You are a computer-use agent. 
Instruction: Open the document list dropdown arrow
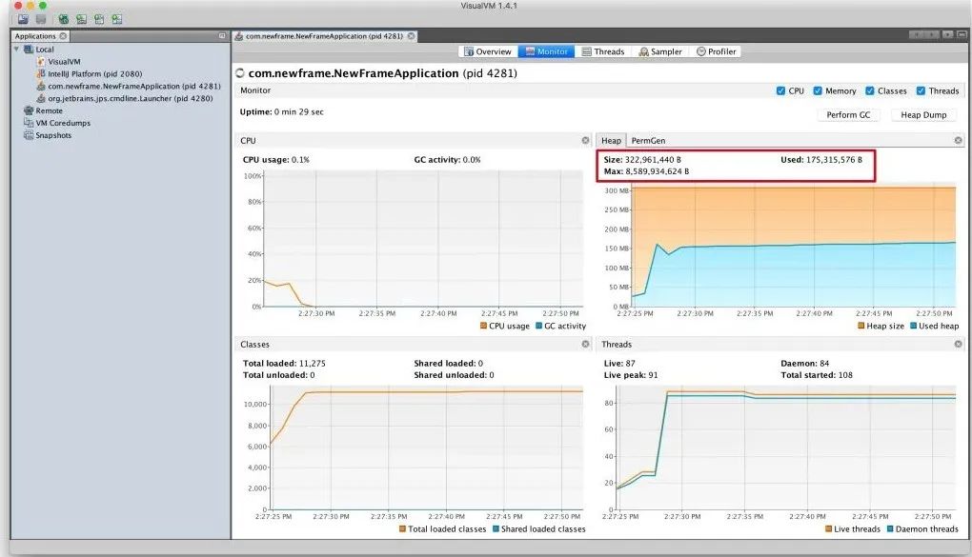click(947, 34)
